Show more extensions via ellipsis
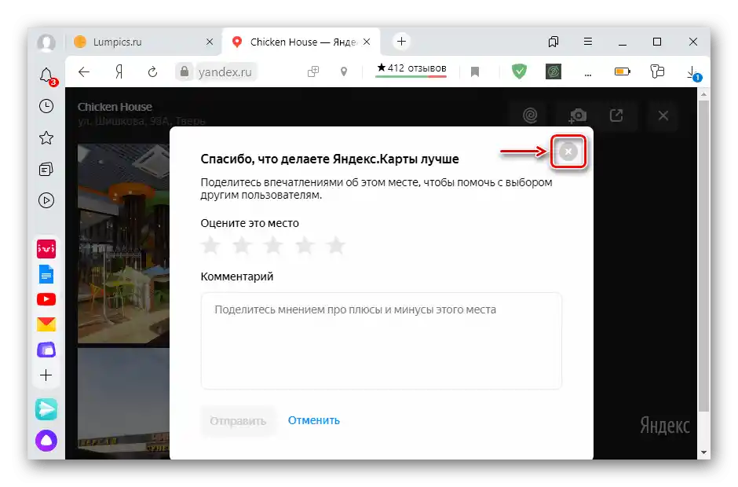The image size is (738, 487). click(x=588, y=74)
